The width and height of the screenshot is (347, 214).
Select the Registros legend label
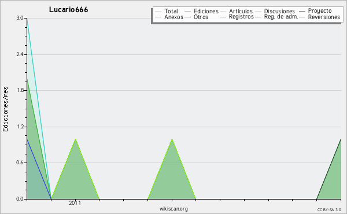pos(241,17)
